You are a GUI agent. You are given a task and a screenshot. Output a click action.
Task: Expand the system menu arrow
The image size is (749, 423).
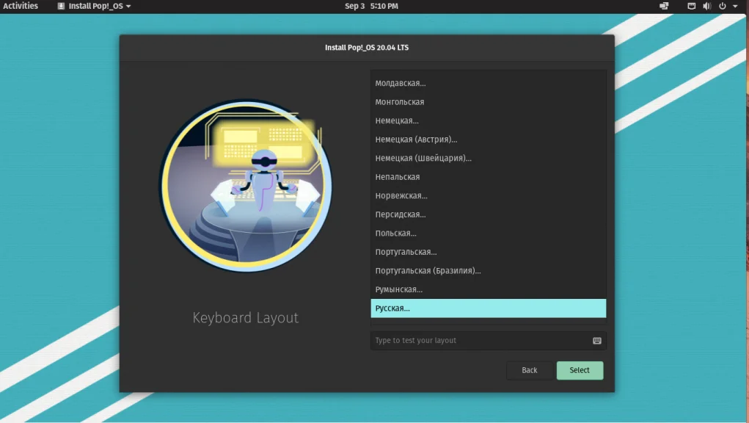pyautogui.click(x=735, y=6)
